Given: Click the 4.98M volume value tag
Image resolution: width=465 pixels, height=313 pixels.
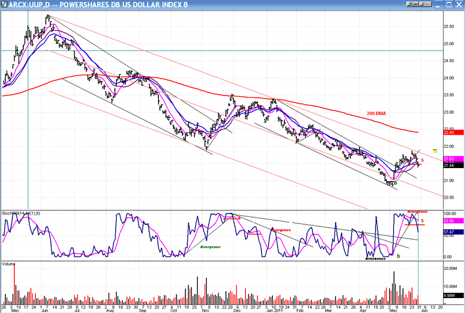Looking at the screenshot, I should click(x=452, y=295).
